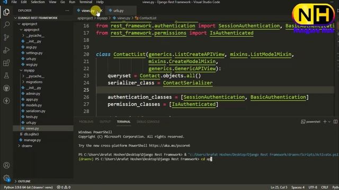Open the GitHub icon in activity bar
The image size is (339, 190).
click(x=6, y=88)
